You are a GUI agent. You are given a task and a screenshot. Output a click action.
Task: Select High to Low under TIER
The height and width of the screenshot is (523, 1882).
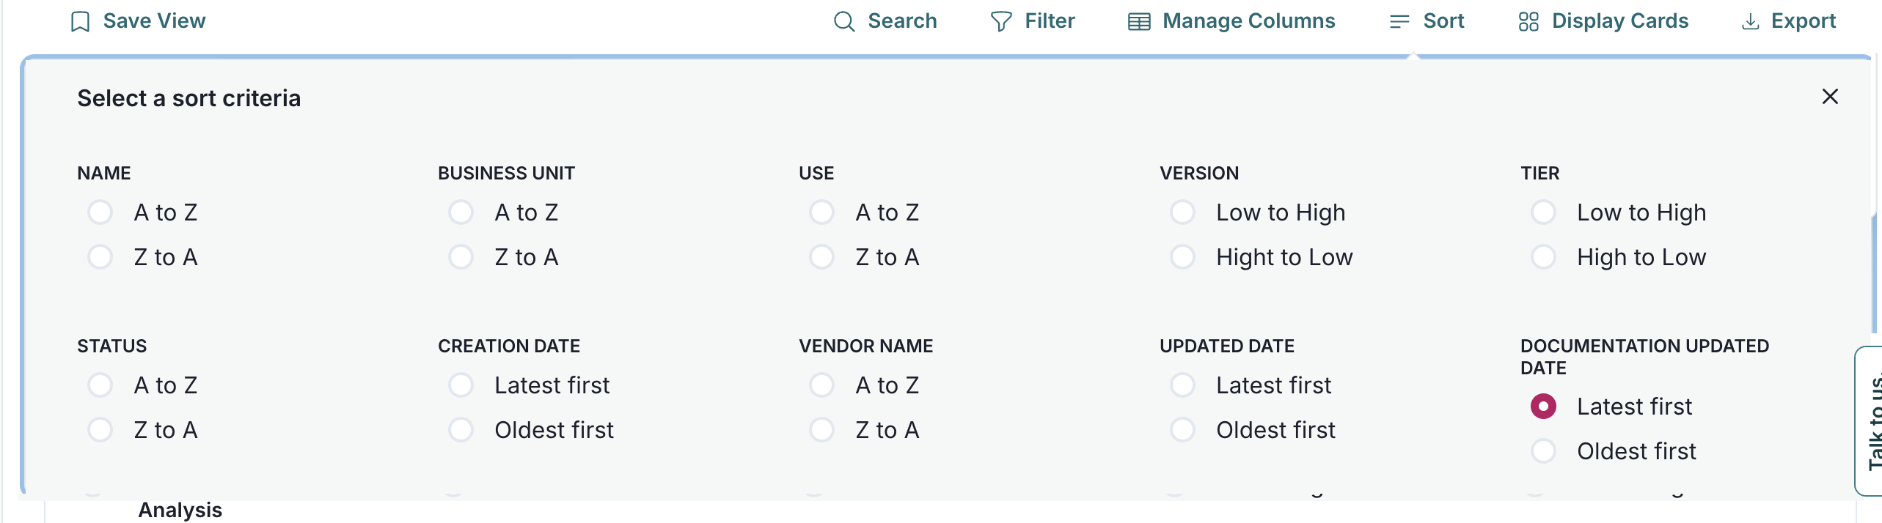click(x=1544, y=256)
